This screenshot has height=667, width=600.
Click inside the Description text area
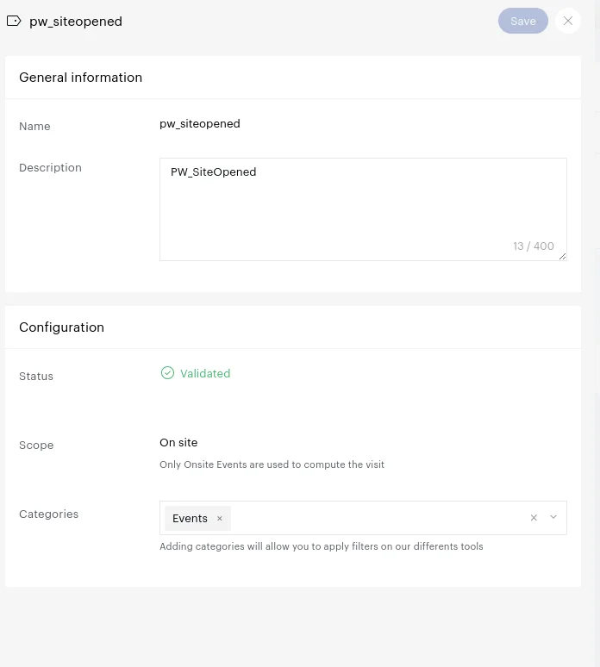point(362,207)
